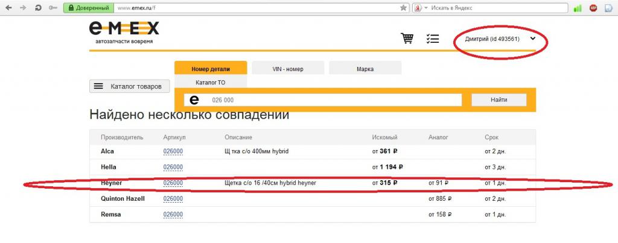Click analog price от 158 ₽
This screenshot has width=618, height=243.
tap(440, 214)
